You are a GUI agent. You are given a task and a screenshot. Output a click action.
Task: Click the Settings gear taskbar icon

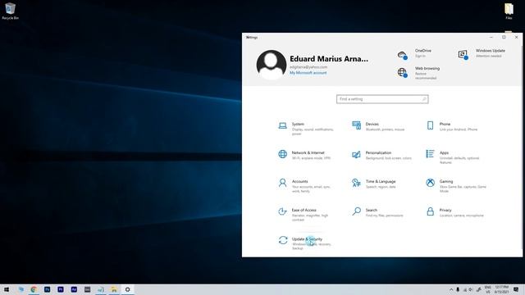(x=128, y=289)
